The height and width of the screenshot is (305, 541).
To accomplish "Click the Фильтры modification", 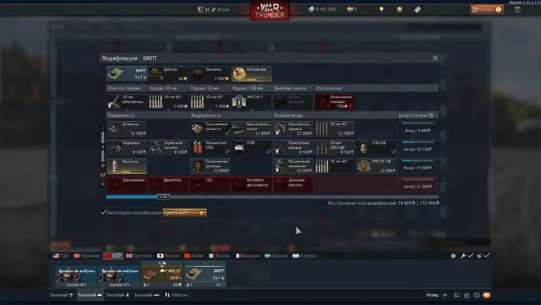I will 127,166.
